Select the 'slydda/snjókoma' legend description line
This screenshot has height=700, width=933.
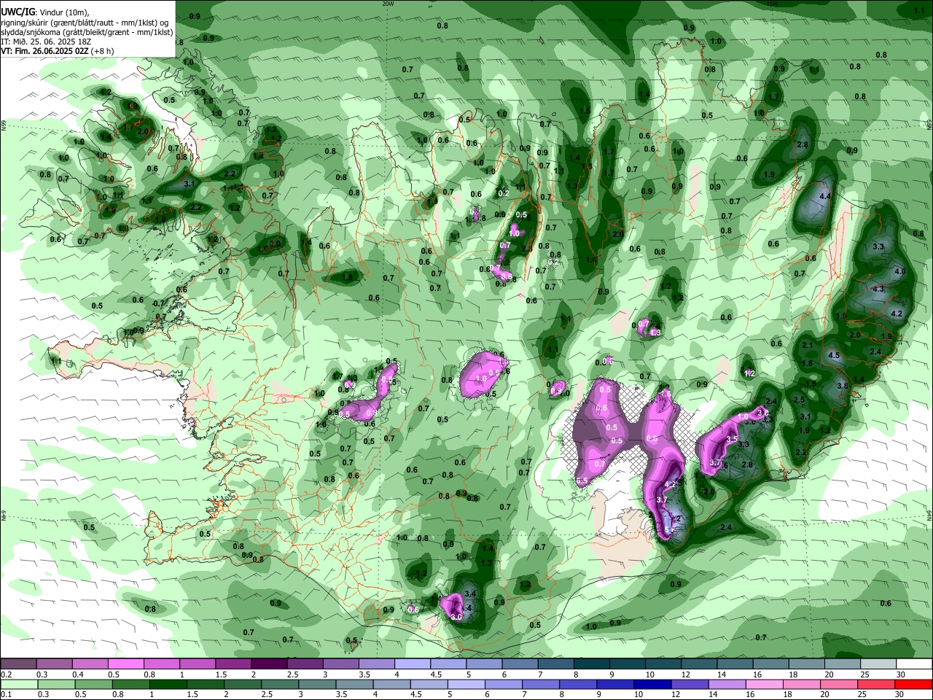pos(87,31)
